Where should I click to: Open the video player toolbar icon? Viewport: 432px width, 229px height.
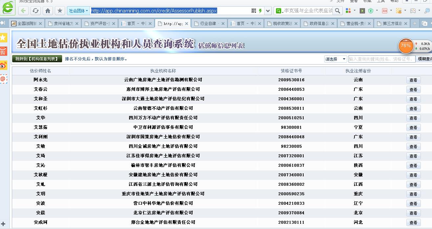pyautogui.click(x=362, y=11)
